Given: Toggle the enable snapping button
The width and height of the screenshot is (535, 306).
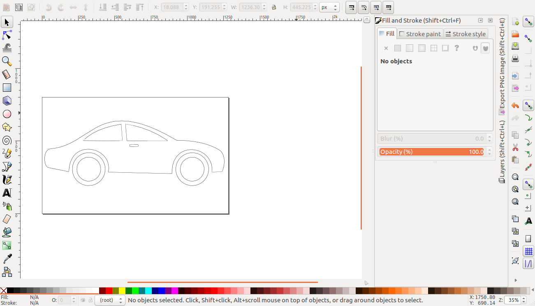Looking at the screenshot, I should [x=528, y=22].
